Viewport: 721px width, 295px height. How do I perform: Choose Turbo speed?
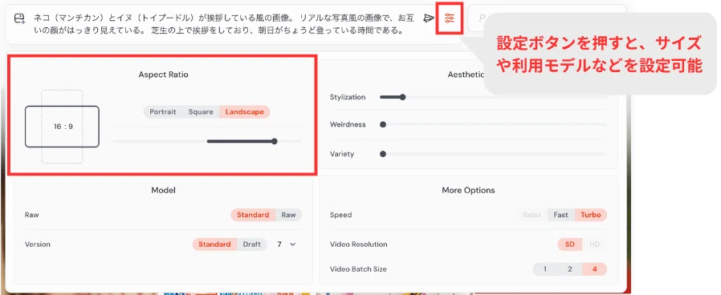(x=590, y=215)
